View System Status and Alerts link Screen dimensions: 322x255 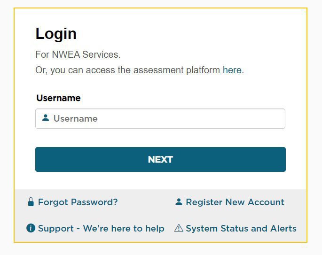pos(241,229)
